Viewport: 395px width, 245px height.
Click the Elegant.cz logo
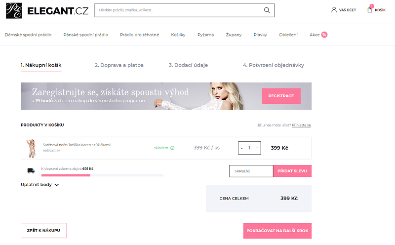pos(47,10)
